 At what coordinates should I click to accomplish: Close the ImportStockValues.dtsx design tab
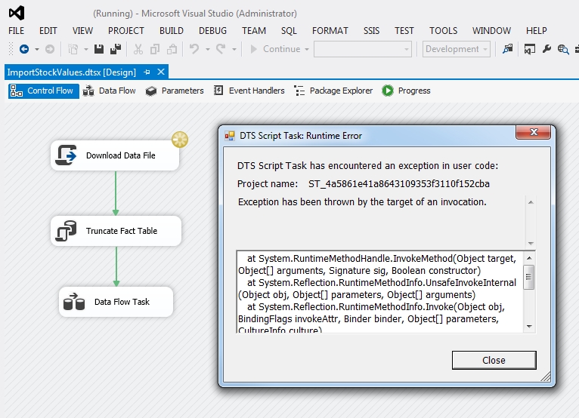pyautogui.click(x=160, y=72)
